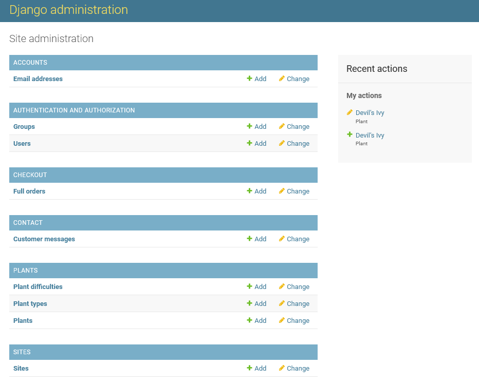Open the Authentication and Authorization section
The width and height of the screenshot is (479, 385).
pyautogui.click(x=74, y=110)
